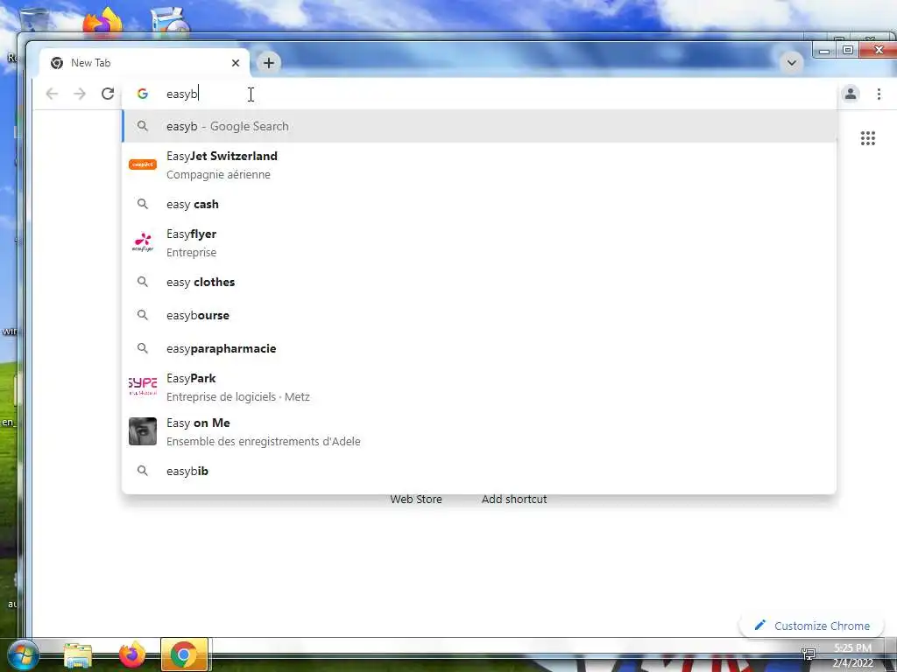Screen dimensions: 897x672
Task: Click search icon beside 'easyb - Google Search'
Action: [143, 126]
